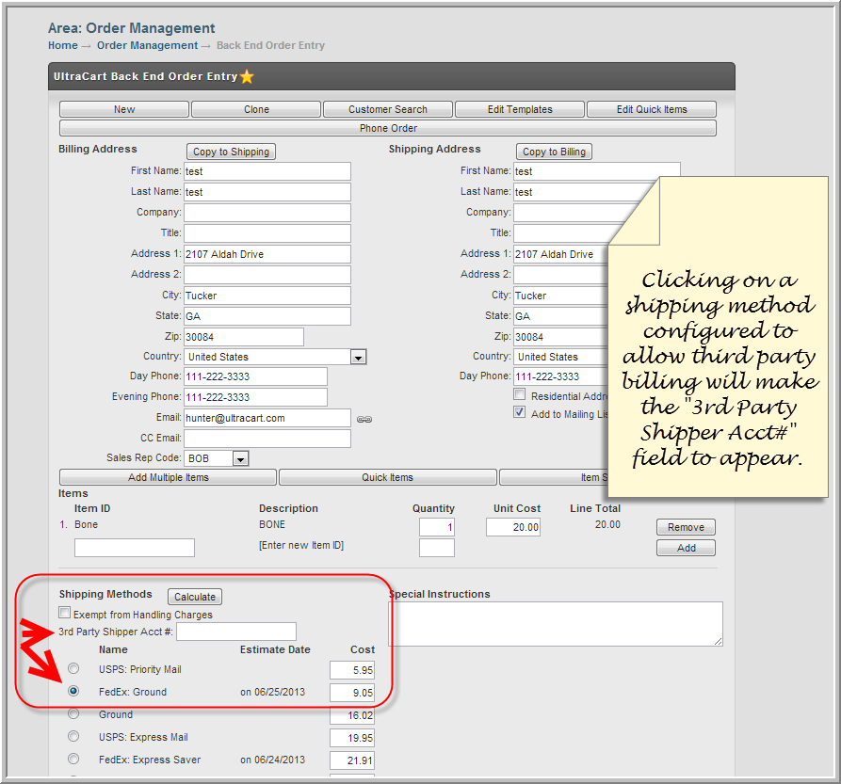
Task: Click the new item Quantity field
Action: [437, 548]
